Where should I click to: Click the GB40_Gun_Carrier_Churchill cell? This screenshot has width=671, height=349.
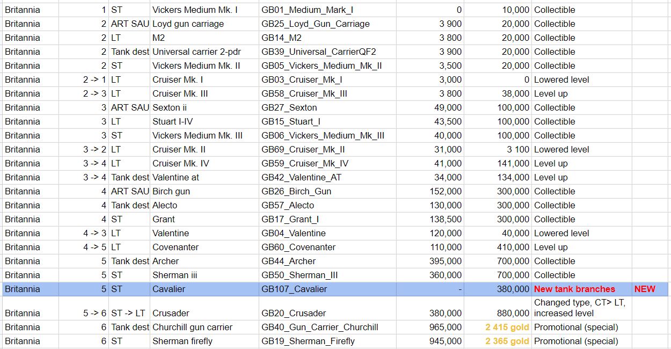tap(327, 327)
